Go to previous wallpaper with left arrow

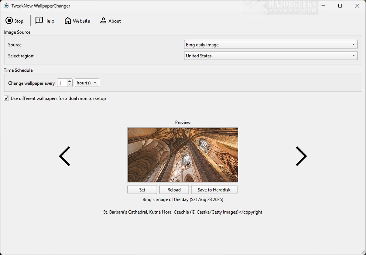pos(64,156)
